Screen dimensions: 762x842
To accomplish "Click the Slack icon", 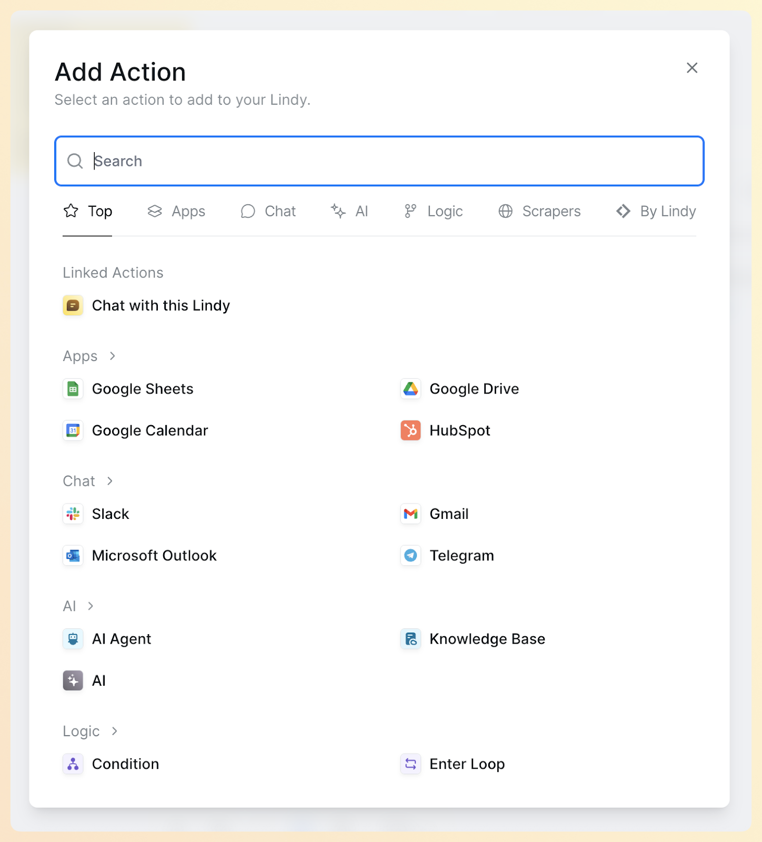I will 73,514.
